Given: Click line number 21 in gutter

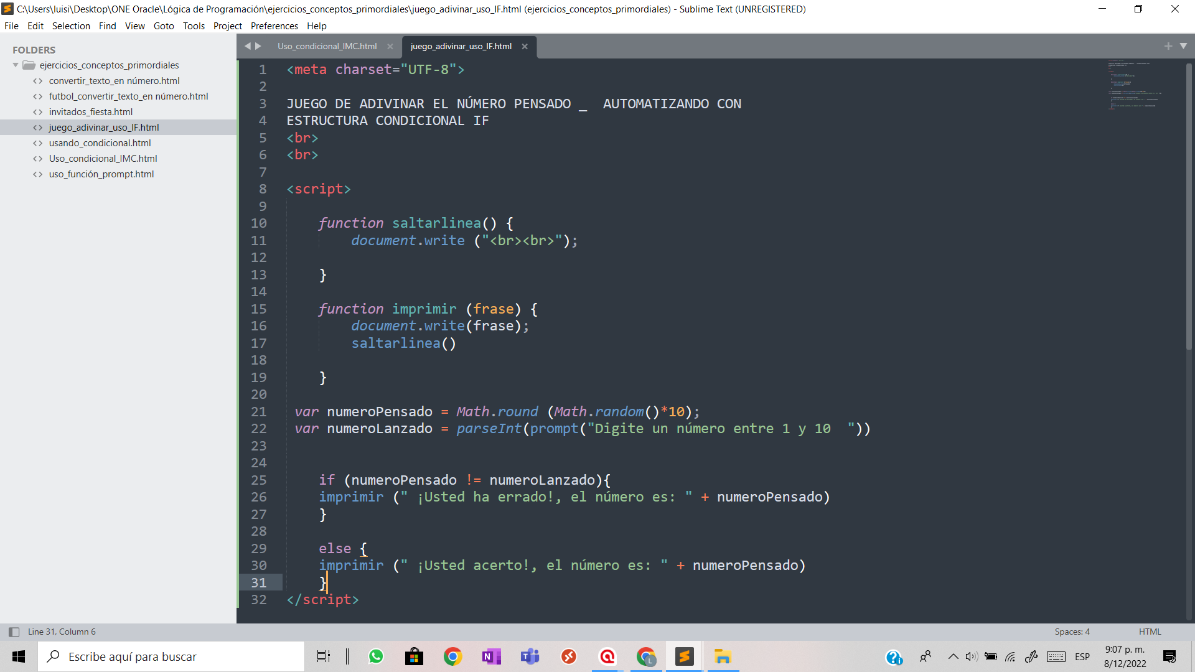Looking at the screenshot, I should [x=259, y=412].
